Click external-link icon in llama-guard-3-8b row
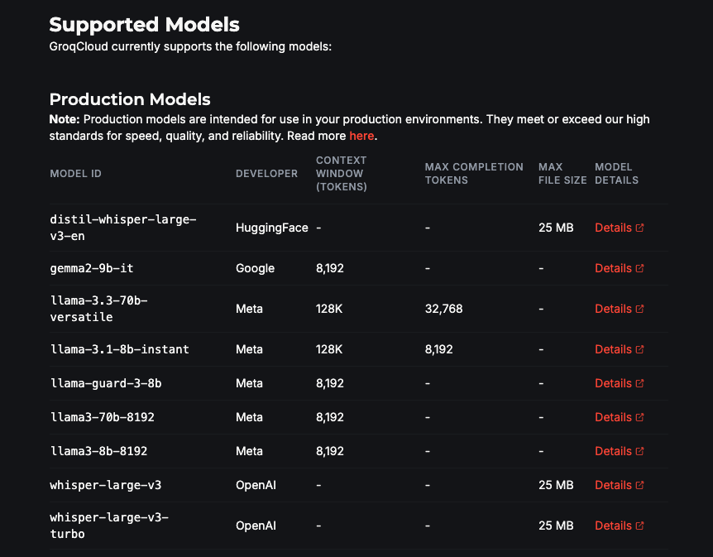Viewport: 713px width, 557px height. point(639,383)
